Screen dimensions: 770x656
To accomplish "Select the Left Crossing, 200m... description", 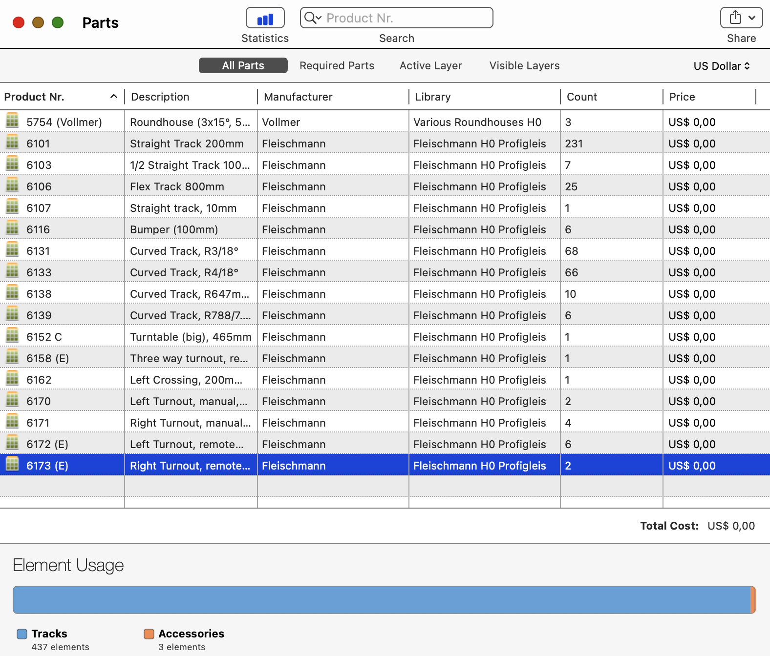I will 186,380.
